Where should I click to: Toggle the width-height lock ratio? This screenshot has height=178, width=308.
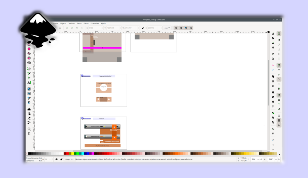(x=143, y=28)
